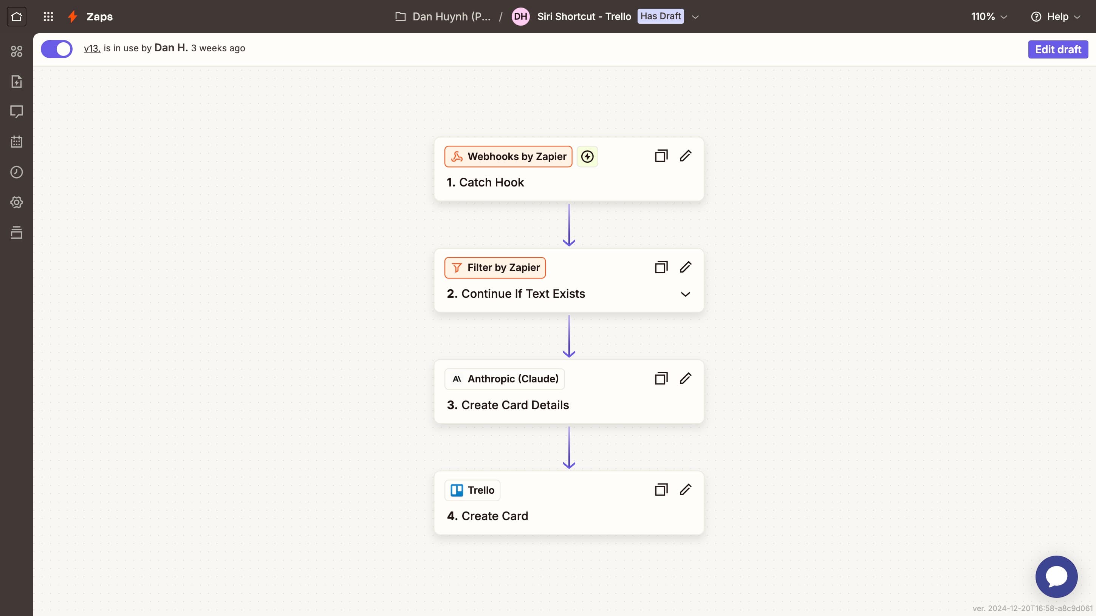This screenshot has width=1096, height=616.
Task: Click the Webhooks by Zapier app badge
Action: pyautogui.click(x=508, y=156)
